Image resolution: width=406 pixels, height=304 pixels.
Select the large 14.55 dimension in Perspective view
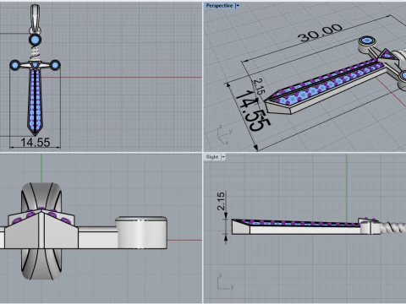coord(253,111)
